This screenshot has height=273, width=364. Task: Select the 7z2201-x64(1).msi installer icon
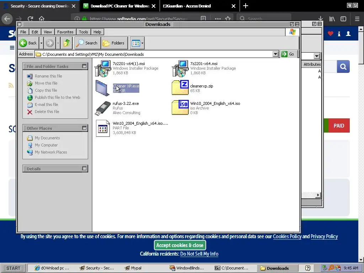click(103, 69)
